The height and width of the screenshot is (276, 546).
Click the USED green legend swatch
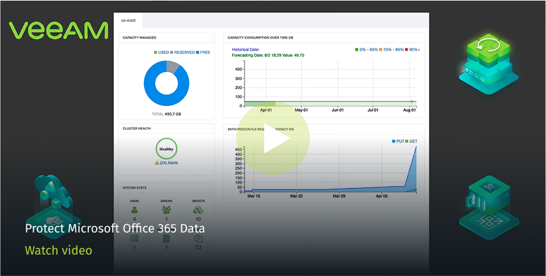[x=156, y=53]
